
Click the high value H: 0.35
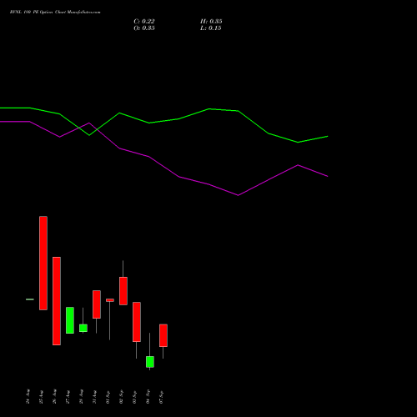click(211, 22)
